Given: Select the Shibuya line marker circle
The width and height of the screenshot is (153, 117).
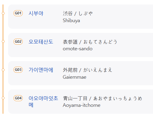Looking at the screenshot, I should tap(3, 13).
